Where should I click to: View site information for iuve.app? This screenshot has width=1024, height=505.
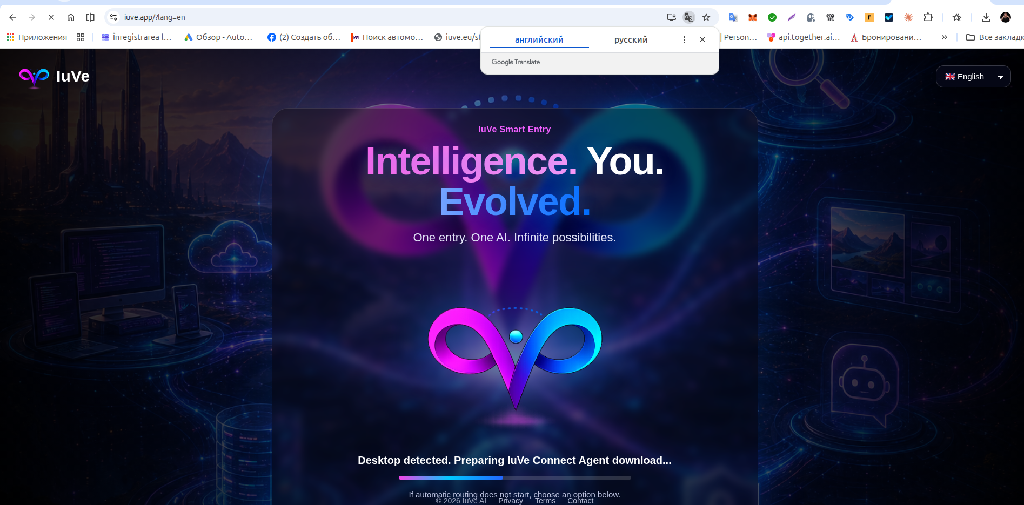coord(113,17)
